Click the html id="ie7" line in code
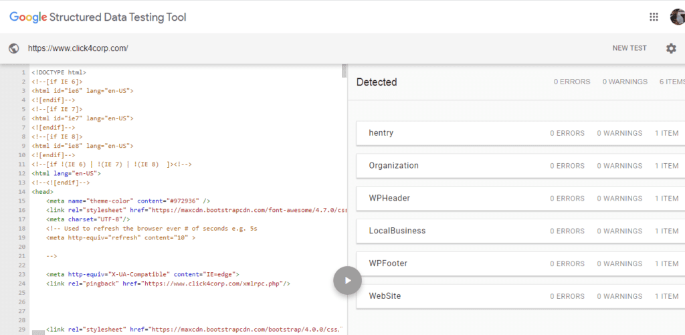The height and width of the screenshot is (335, 685). click(x=82, y=118)
